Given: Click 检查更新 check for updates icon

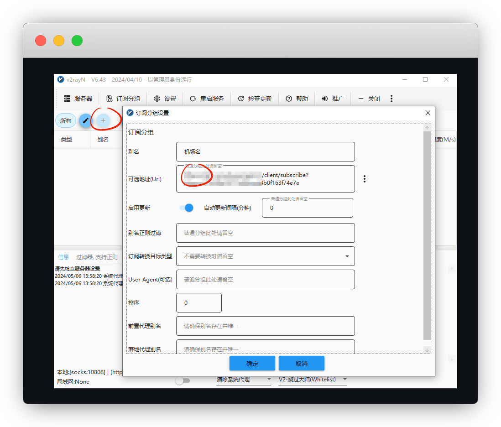Looking at the screenshot, I should tap(241, 99).
